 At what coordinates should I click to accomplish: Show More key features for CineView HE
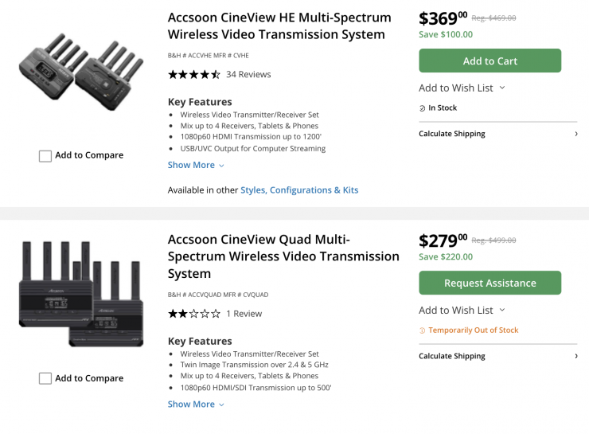[x=195, y=165]
